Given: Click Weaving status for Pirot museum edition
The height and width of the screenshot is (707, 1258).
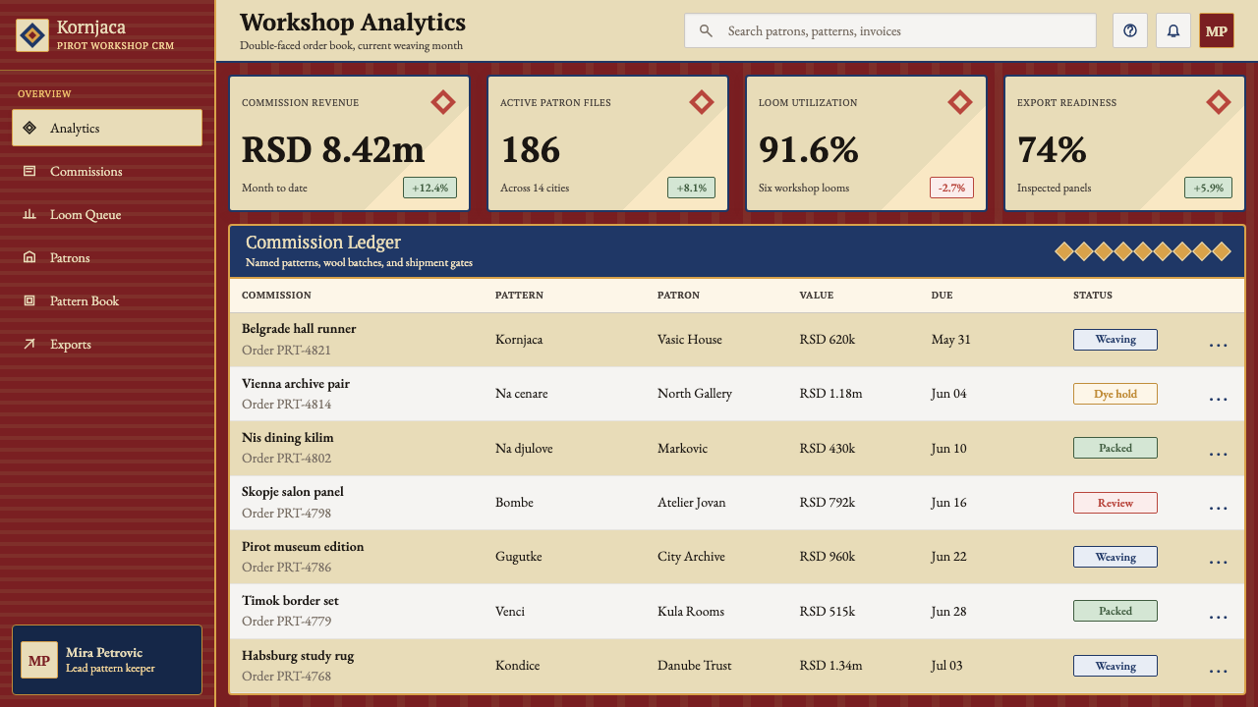Looking at the screenshot, I should point(1115,557).
